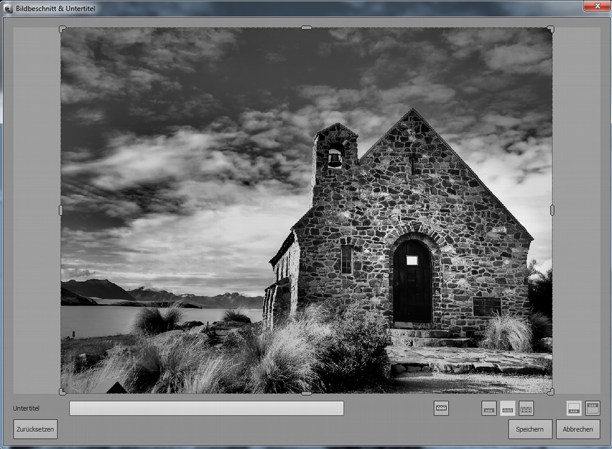The width and height of the screenshot is (612, 449).
Task: Close the Bildbeschnitt & Untertitel dialog
Action: click(x=597, y=6)
